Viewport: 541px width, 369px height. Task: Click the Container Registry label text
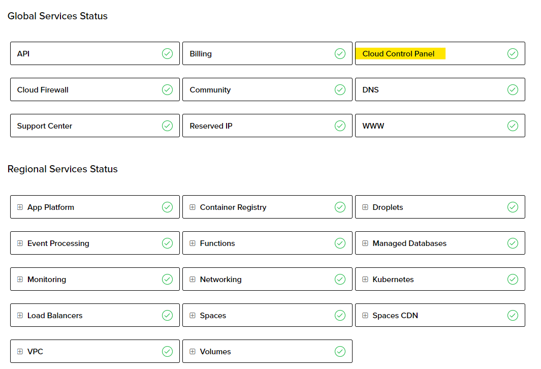[233, 207]
